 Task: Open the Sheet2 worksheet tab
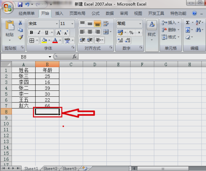pos(50,168)
